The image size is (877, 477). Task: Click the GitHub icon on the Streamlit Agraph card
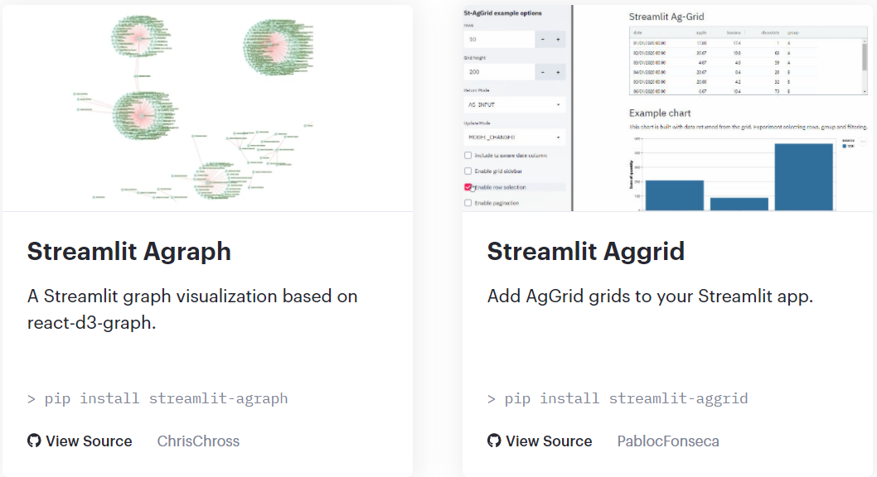(x=34, y=441)
